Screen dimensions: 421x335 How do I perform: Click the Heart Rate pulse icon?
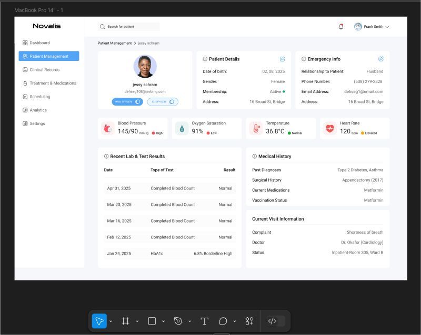(330, 128)
